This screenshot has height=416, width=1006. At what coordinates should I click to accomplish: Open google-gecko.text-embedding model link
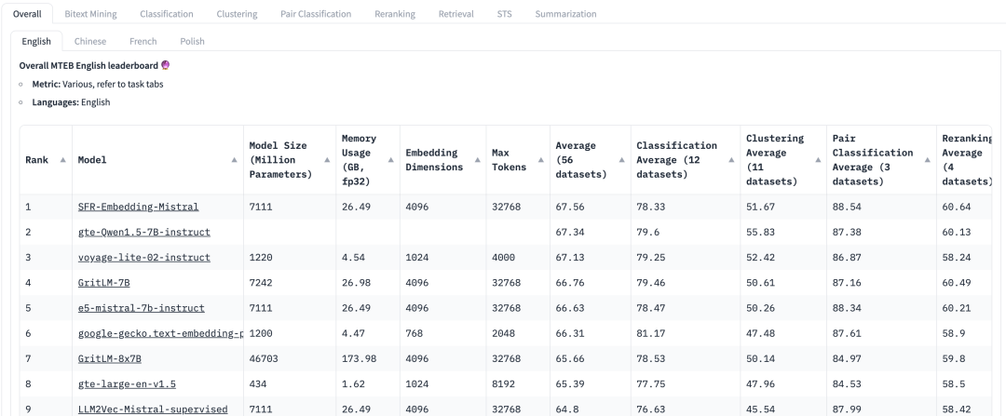160,333
